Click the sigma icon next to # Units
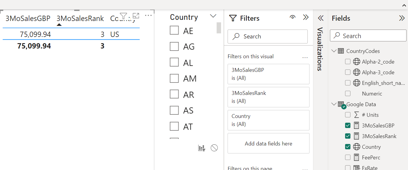 click(x=356, y=115)
